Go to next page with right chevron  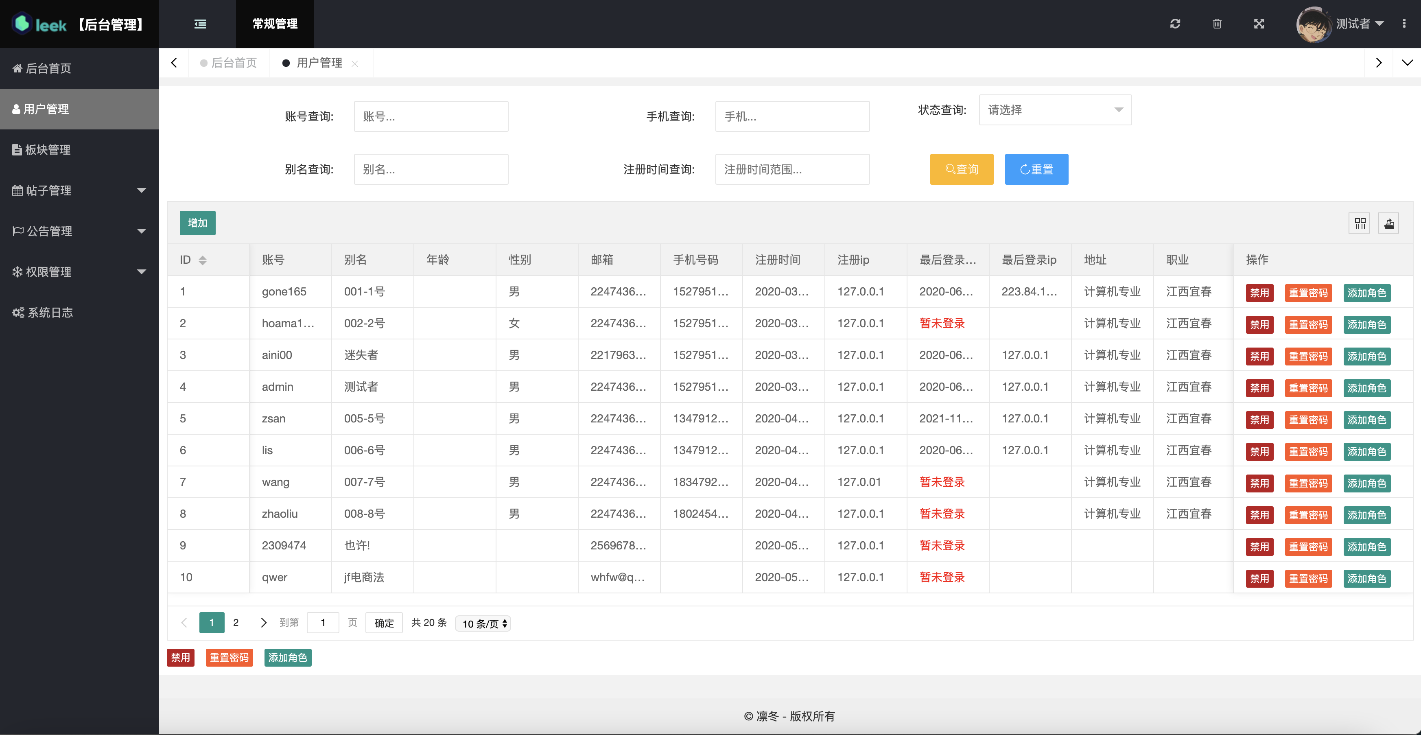click(263, 622)
